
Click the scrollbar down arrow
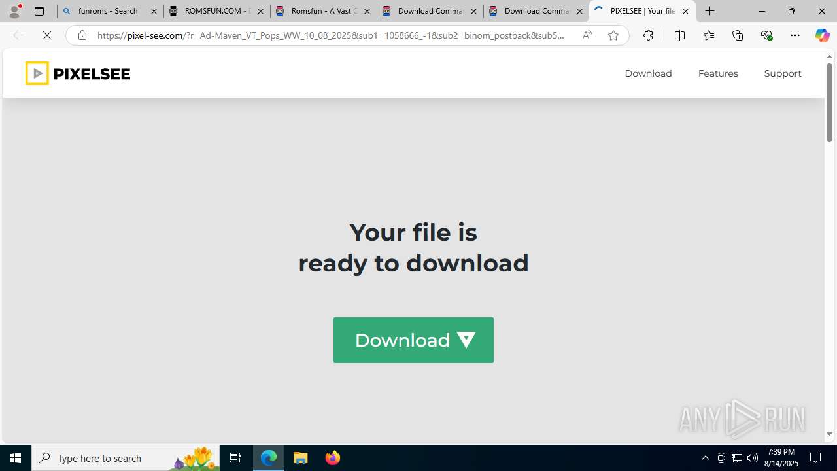point(829,434)
